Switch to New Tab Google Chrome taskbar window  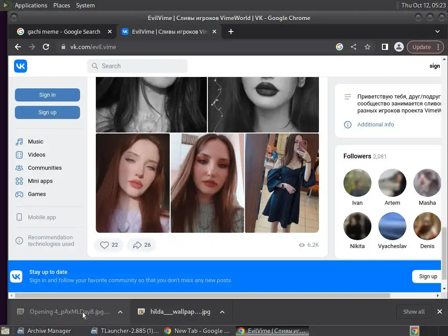pyautogui.click(x=198, y=331)
